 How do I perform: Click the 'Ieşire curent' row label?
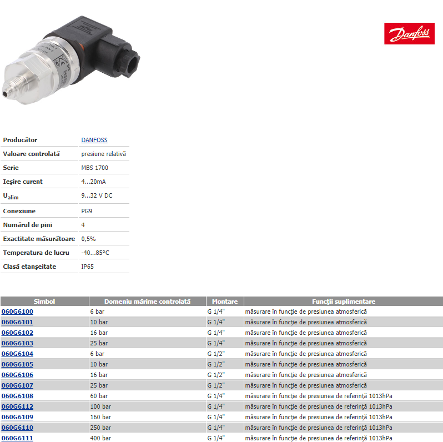(23, 182)
